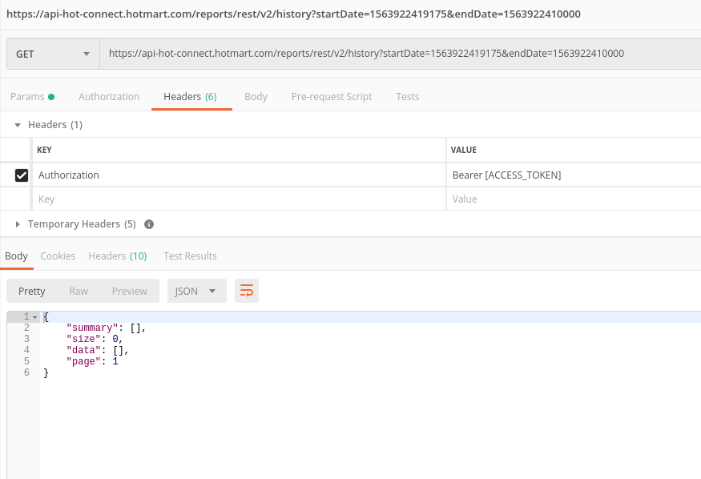Open the JSON format dropdown
The height and width of the screenshot is (479, 701).
[x=196, y=291]
